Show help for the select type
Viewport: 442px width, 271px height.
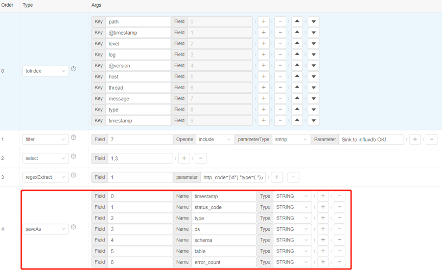tap(74, 156)
